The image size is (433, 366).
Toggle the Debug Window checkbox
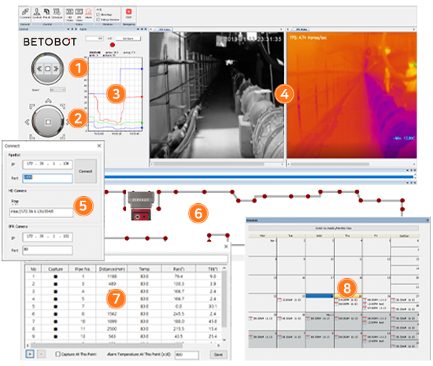[98, 20]
